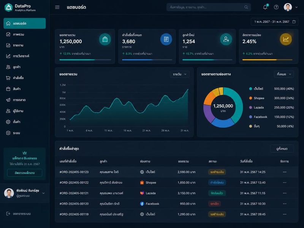The width and height of the screenshot is (304, 228).
Task: Click the megaphone icon beside การตลาด
Action: pyautogui.click(x=8, y=100)
